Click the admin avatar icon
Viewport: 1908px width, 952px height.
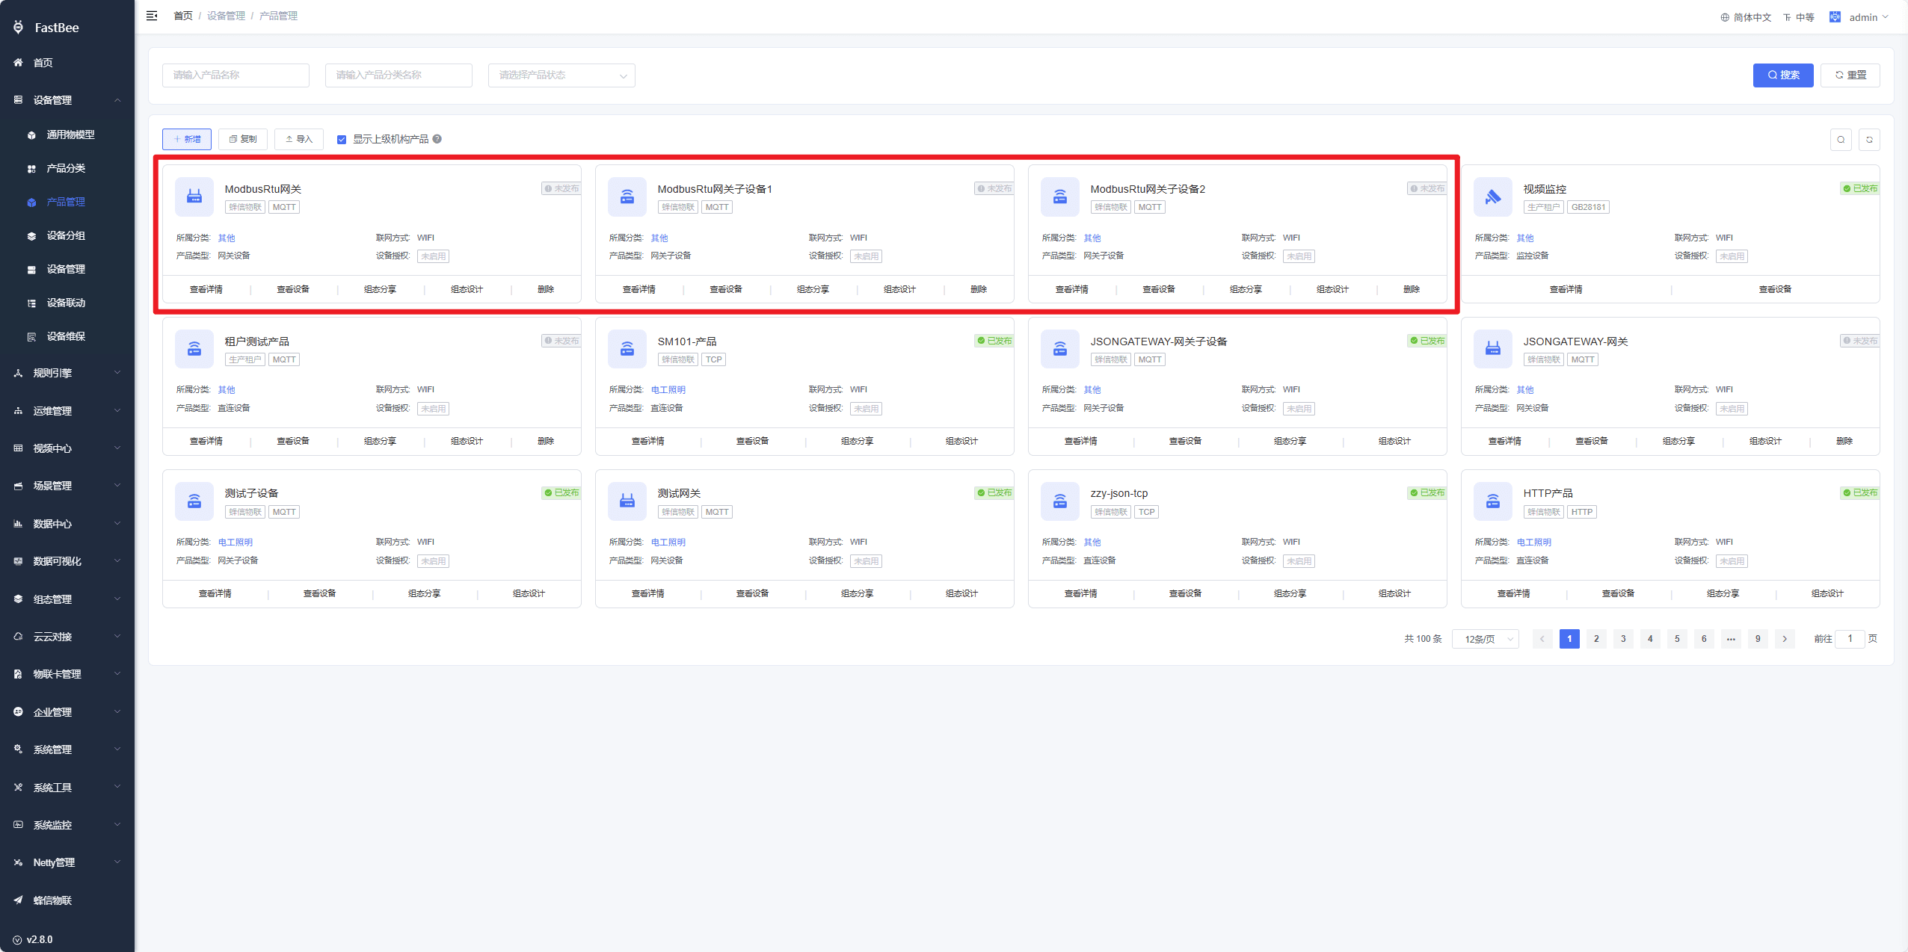point(1835,16)
